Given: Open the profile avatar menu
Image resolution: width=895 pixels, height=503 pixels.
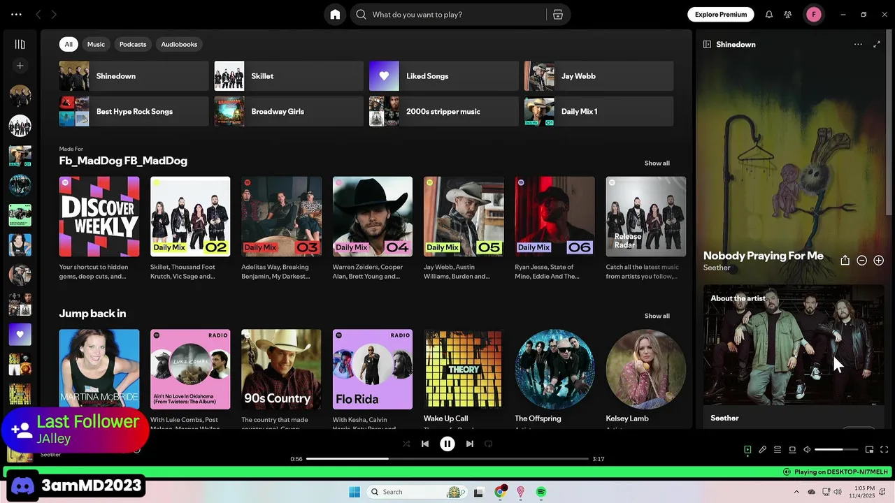Looking at the screenshot, I should point(814,15).
